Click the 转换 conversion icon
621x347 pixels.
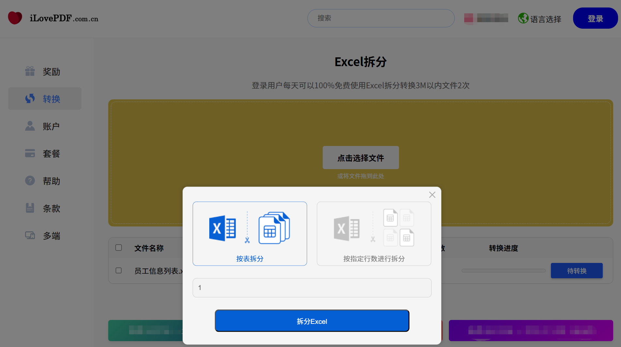(30, 99)
